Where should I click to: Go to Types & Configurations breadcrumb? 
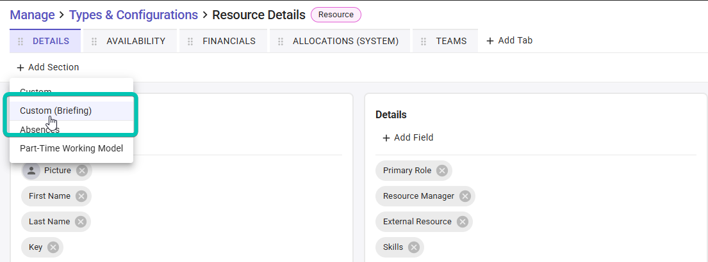[x=134, y=15]
